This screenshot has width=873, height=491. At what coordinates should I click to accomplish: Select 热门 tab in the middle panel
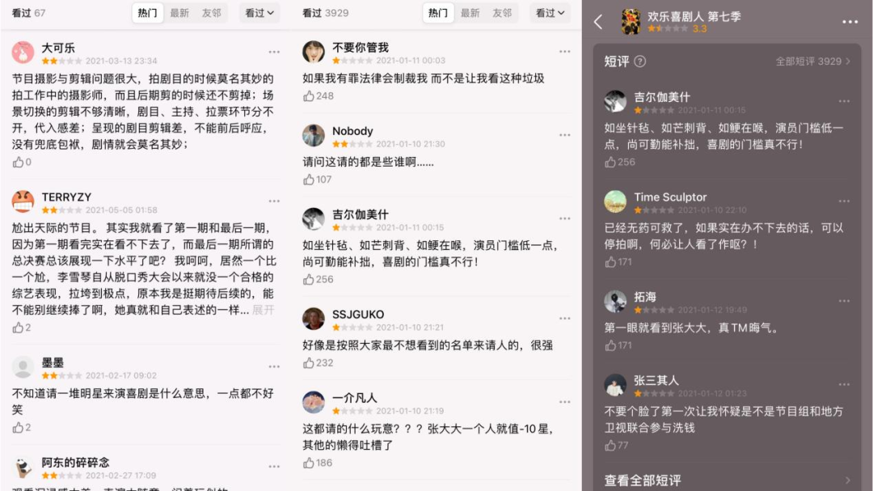437,13
